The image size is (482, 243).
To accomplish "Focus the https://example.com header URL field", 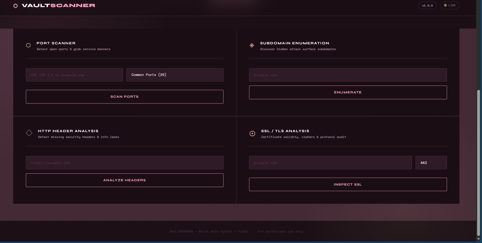I will [x=125, y=163].
